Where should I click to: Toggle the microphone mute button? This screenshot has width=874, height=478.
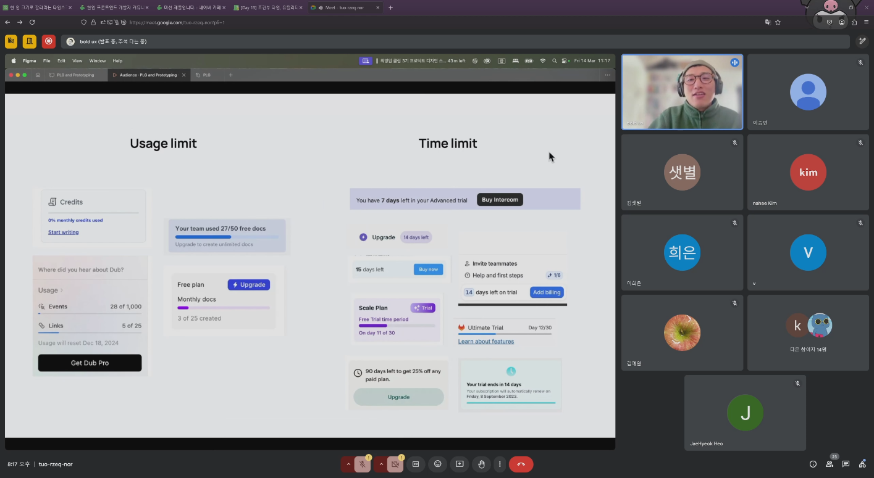point(363,464)
